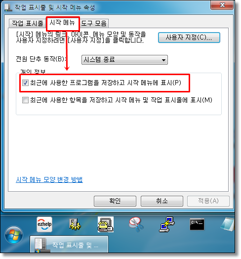Open 시작 메뉴 모양 변경 방법 link
The image size is (241, 259).
click(49, 179)
